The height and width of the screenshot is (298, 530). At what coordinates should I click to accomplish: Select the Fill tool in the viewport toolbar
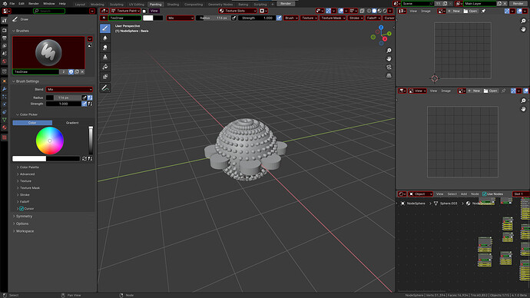[105, 67]
